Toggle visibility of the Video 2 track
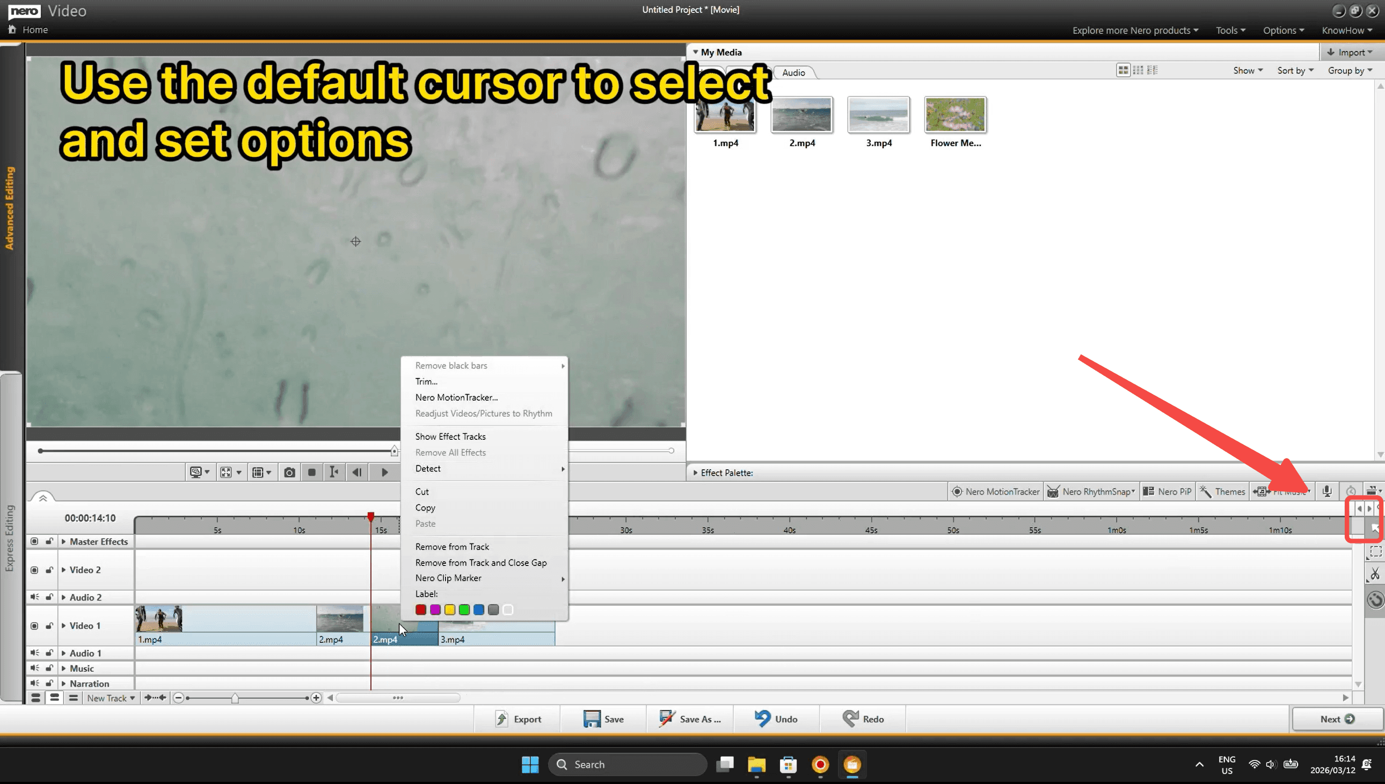1385x784 pixels. [x=34, y=570]
